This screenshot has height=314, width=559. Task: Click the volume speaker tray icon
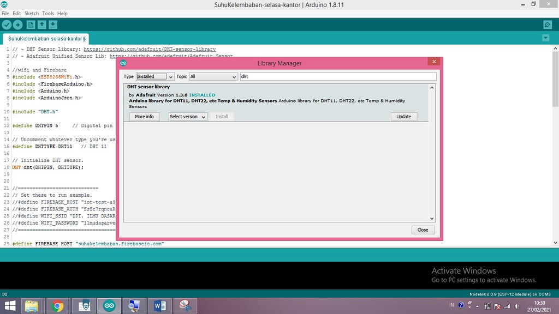click(x=518, y=306)
